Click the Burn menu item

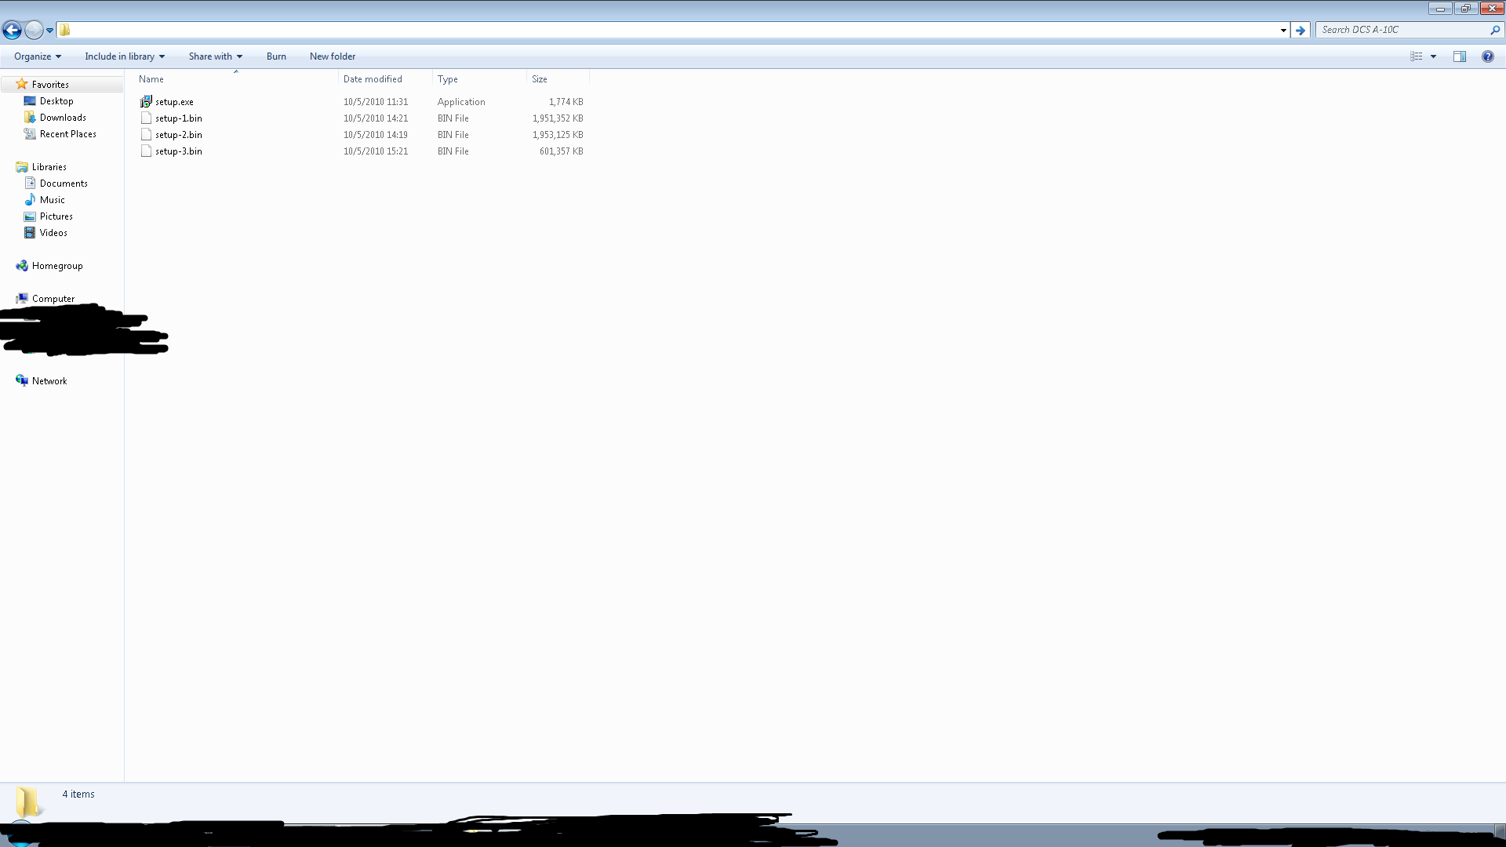(x=276, y=56)
